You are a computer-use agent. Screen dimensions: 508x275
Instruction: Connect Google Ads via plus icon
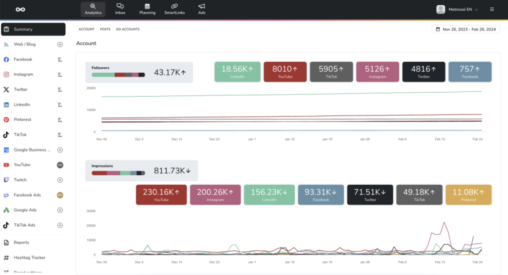tap(60, 210)
